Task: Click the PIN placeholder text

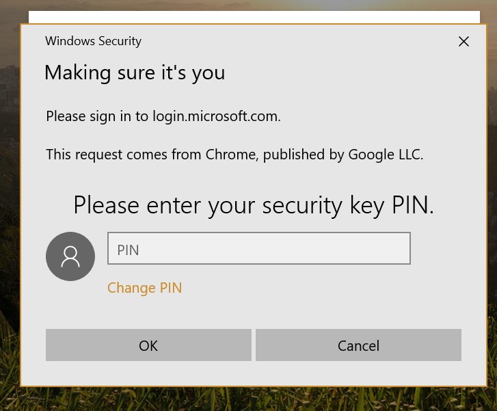Action: 128,250
